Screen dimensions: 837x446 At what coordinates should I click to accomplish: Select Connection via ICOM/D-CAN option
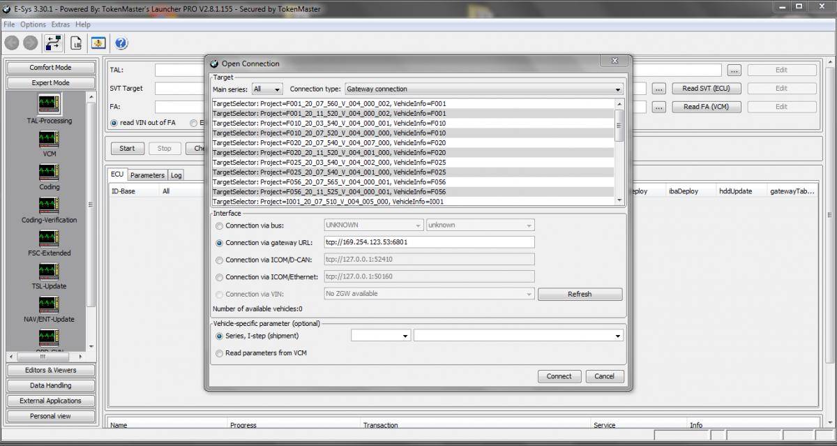coord(220,260)
